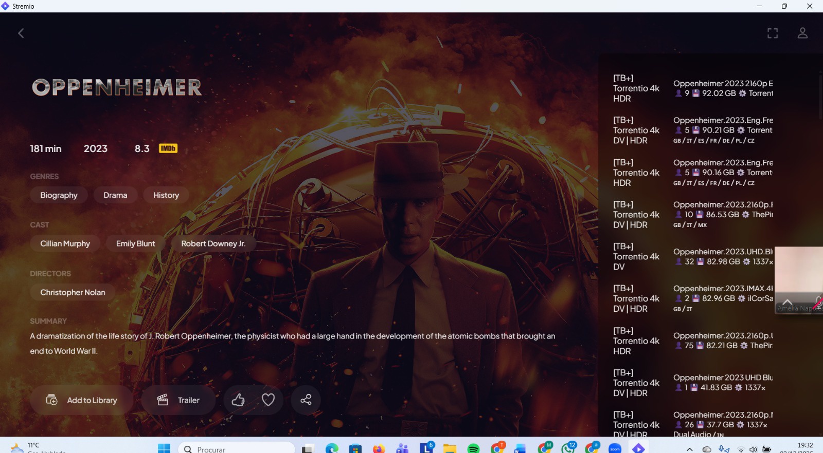
Task: Open cast member Cillian Murphy
Action: tap(65, 243)
